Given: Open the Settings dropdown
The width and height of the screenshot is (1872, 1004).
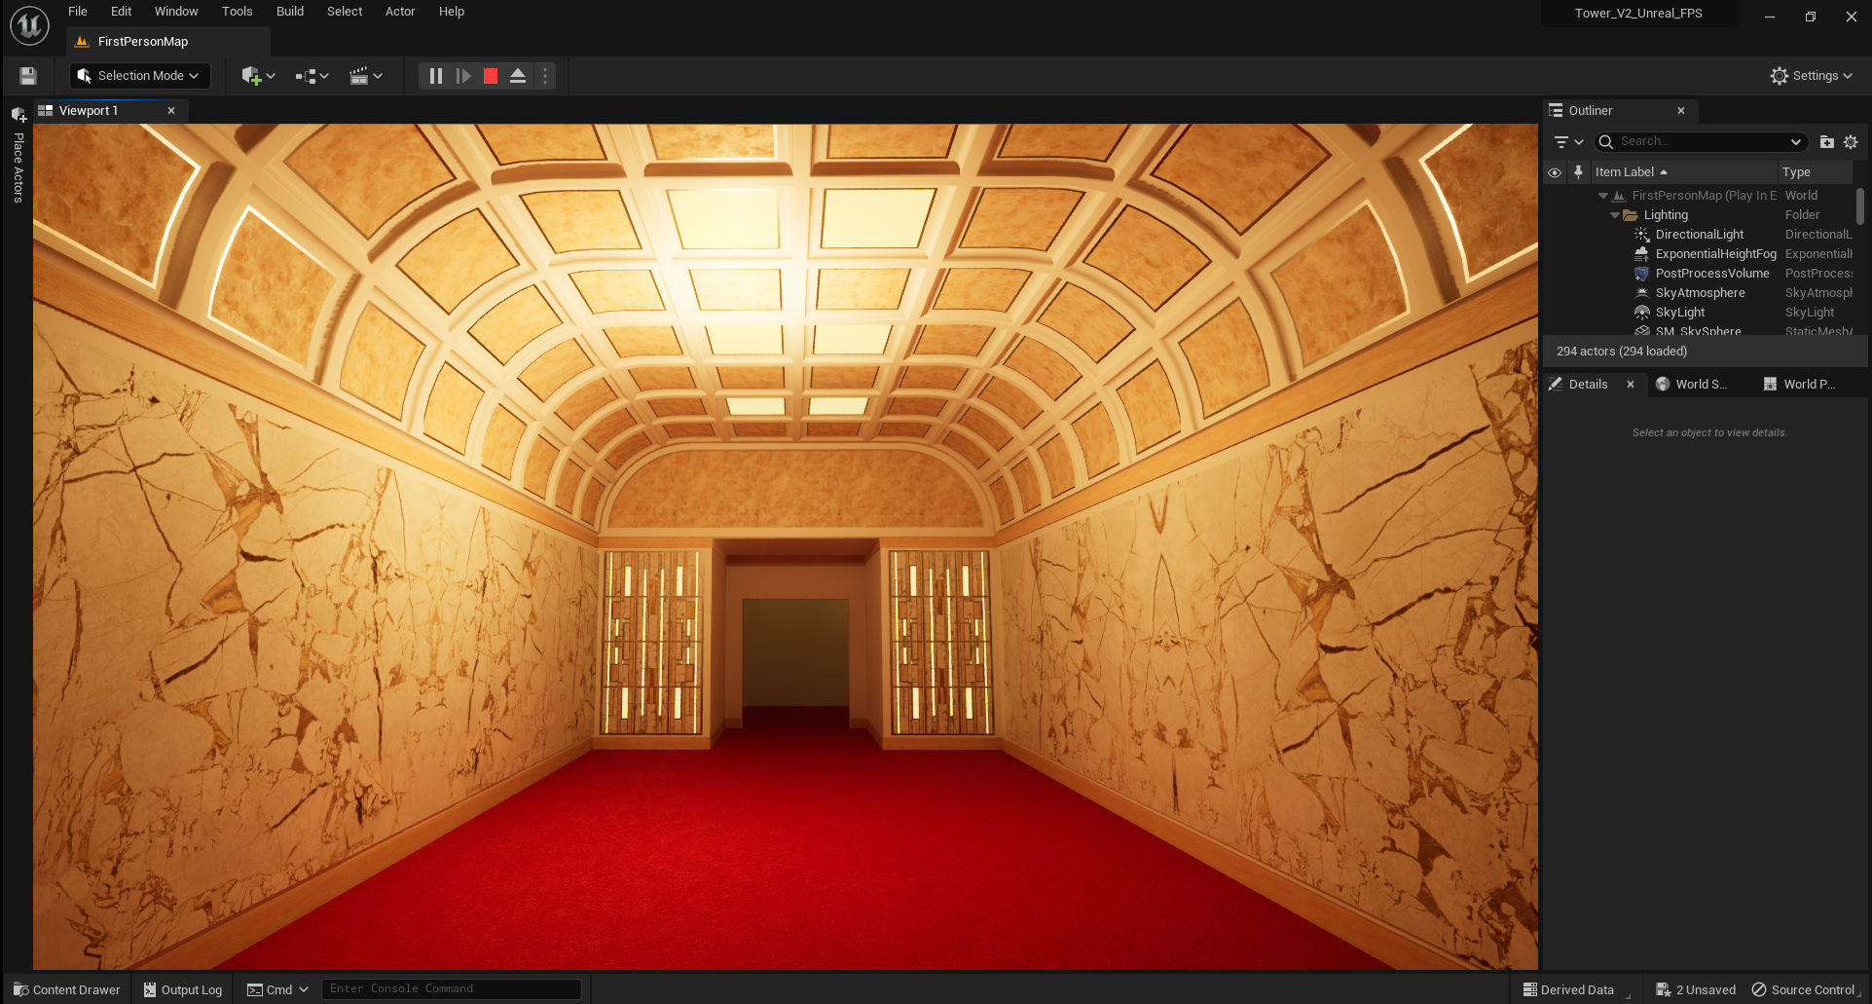Looking at the screenshot, I should point(1811,76).
